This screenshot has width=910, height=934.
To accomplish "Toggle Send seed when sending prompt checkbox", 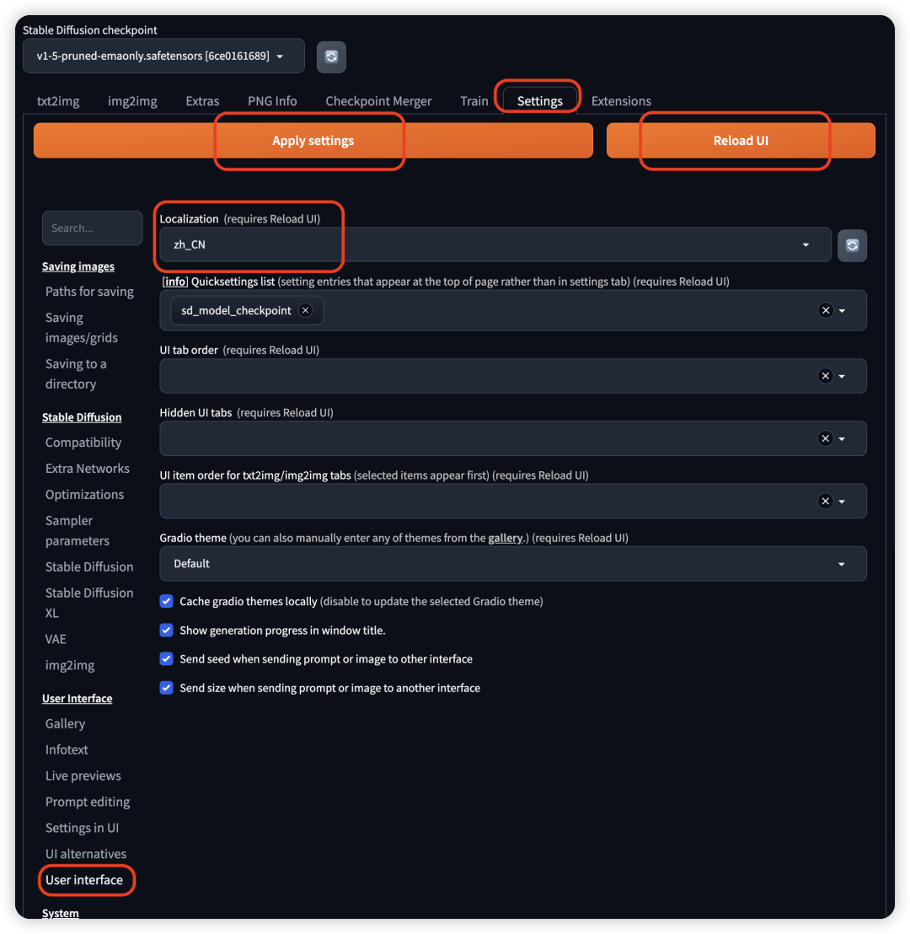I will pyautogui.click(x=166, y=658).
